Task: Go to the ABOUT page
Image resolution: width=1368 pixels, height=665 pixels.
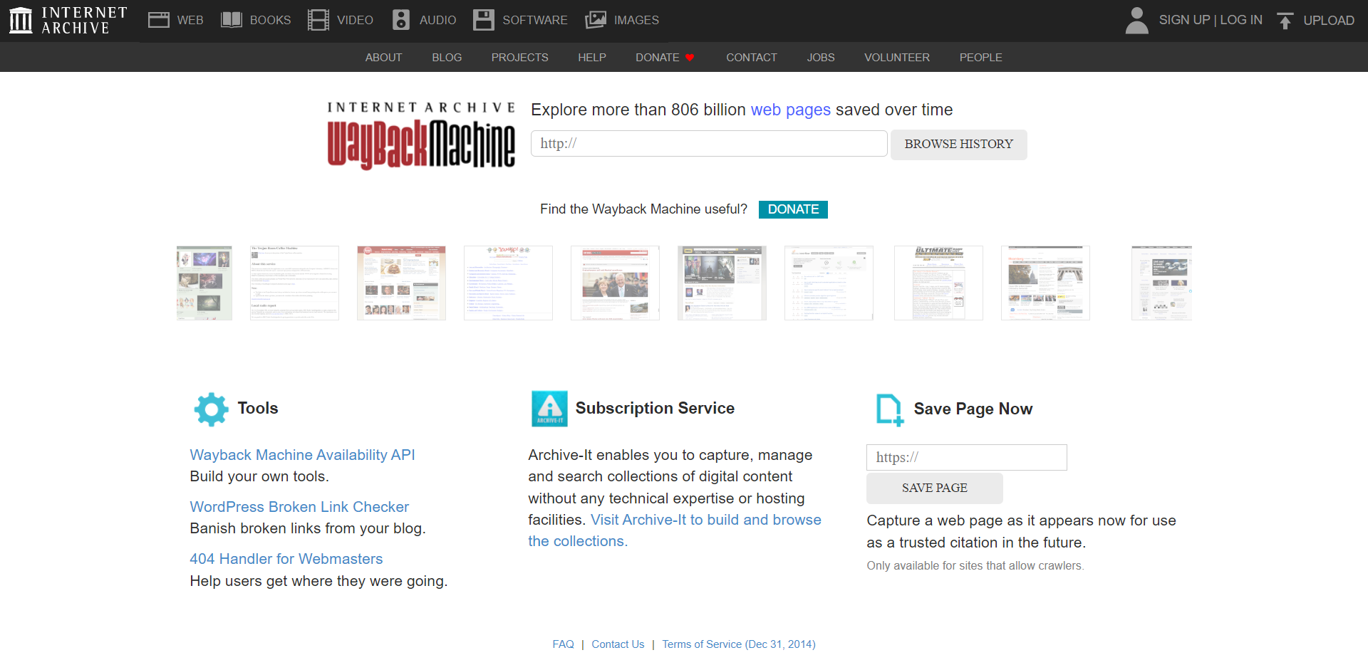Action: (384, 58)
